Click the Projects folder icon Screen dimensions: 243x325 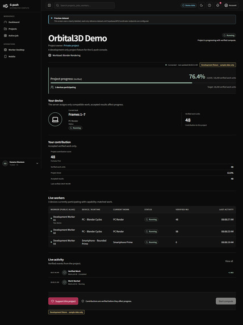(x=6, y=29)
